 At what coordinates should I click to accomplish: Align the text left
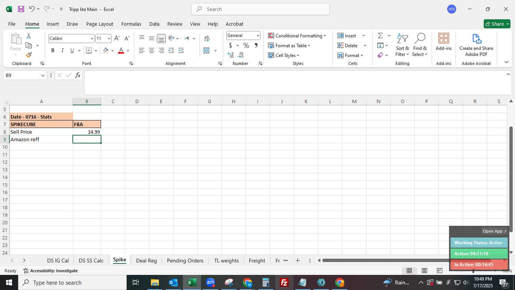pos(142,51)
